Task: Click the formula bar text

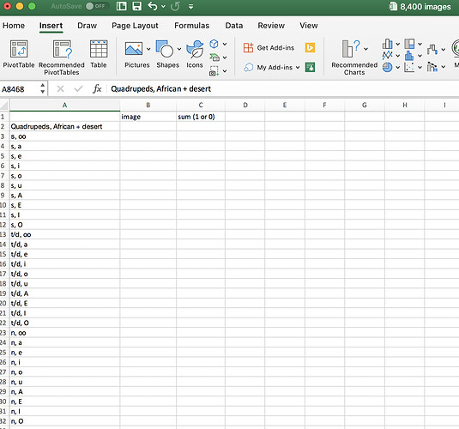Action: coord(160,88)
